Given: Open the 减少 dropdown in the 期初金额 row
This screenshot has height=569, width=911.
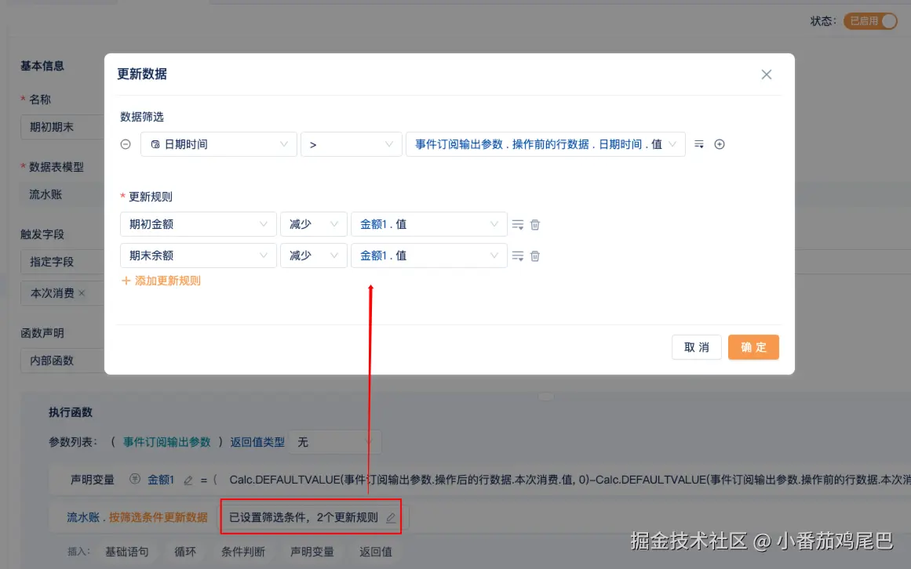Looking at the screenshot, I should (x=313, y=224).
